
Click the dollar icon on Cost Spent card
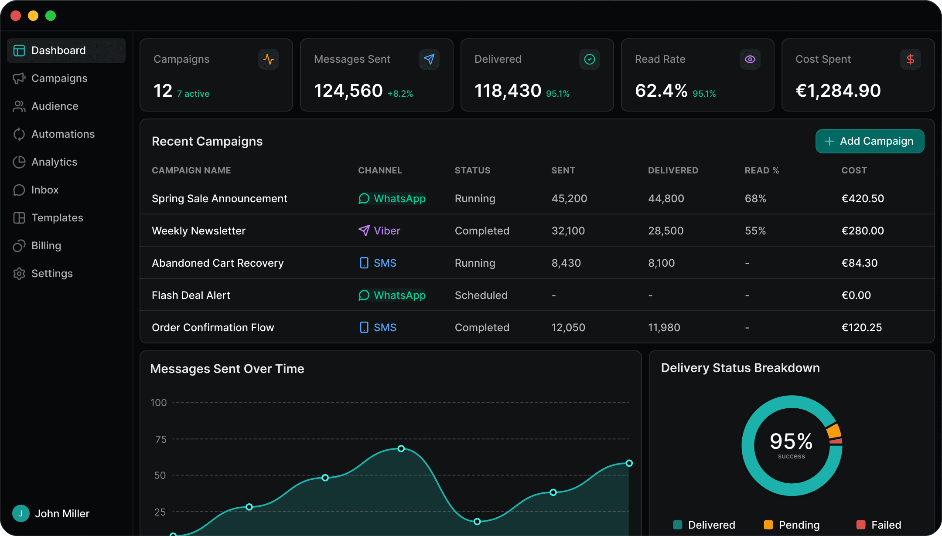click(x=911, y=59)
